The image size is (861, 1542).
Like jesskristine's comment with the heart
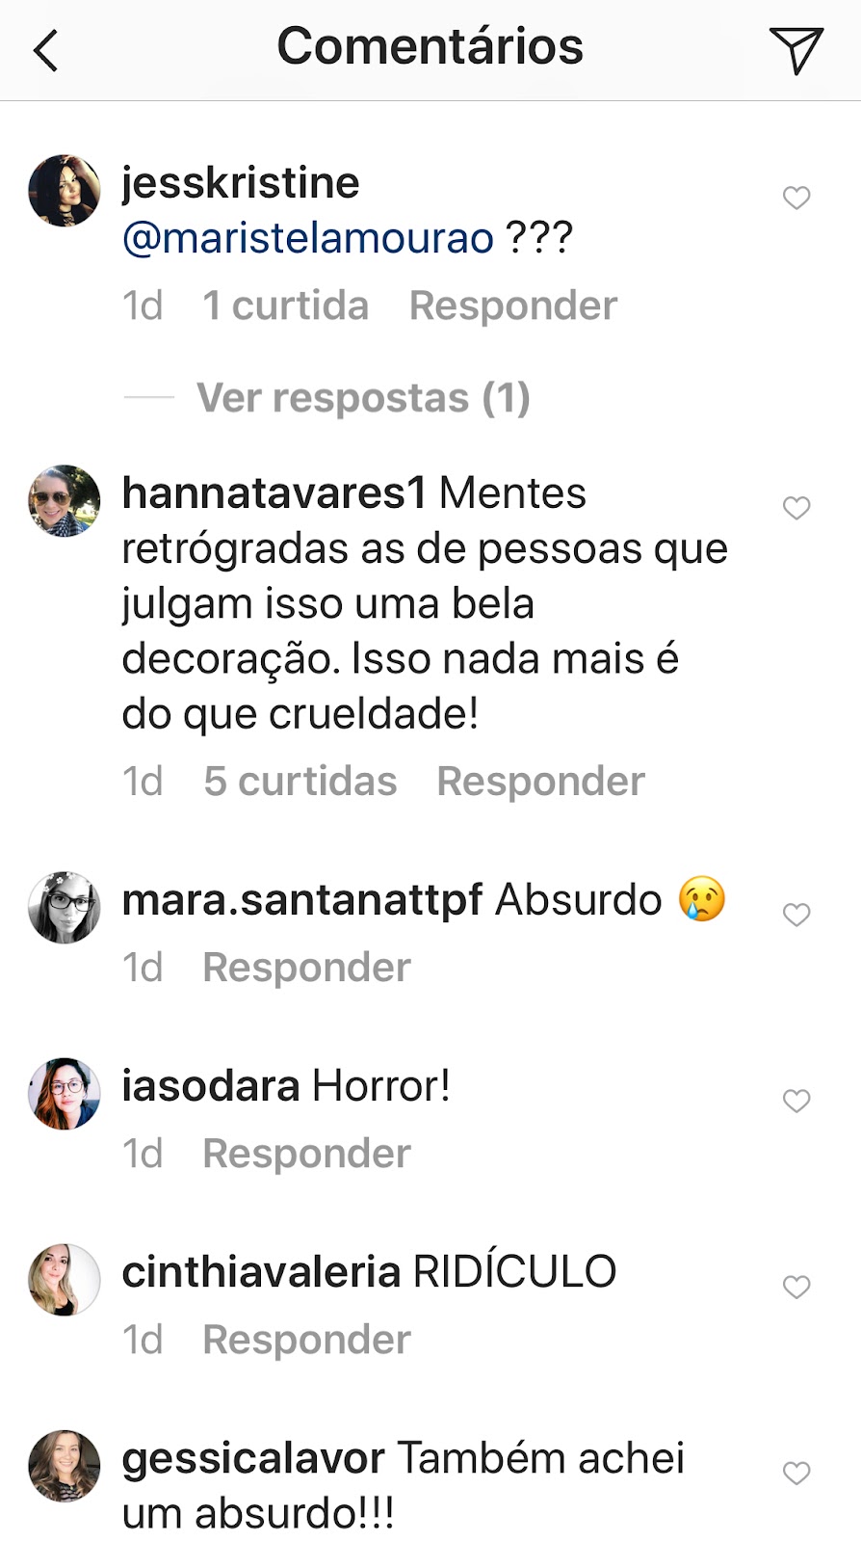[x=796, y=198]
